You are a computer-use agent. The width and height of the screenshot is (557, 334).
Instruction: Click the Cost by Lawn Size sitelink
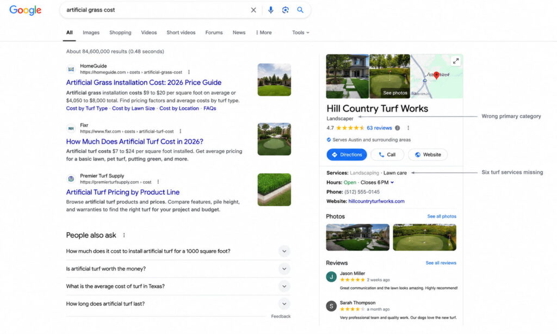click(x=133, y=108)
